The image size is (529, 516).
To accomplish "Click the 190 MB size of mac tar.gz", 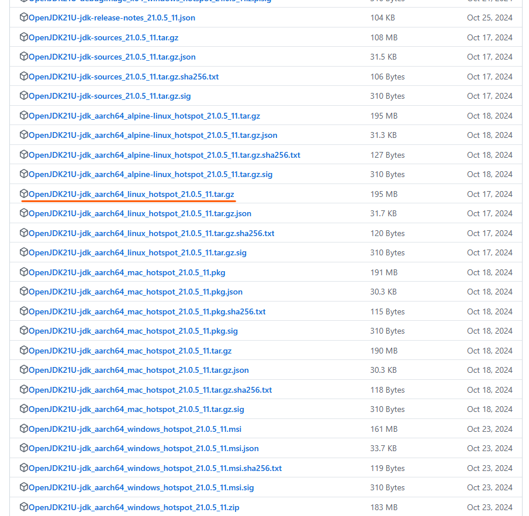I will point(384,351).
